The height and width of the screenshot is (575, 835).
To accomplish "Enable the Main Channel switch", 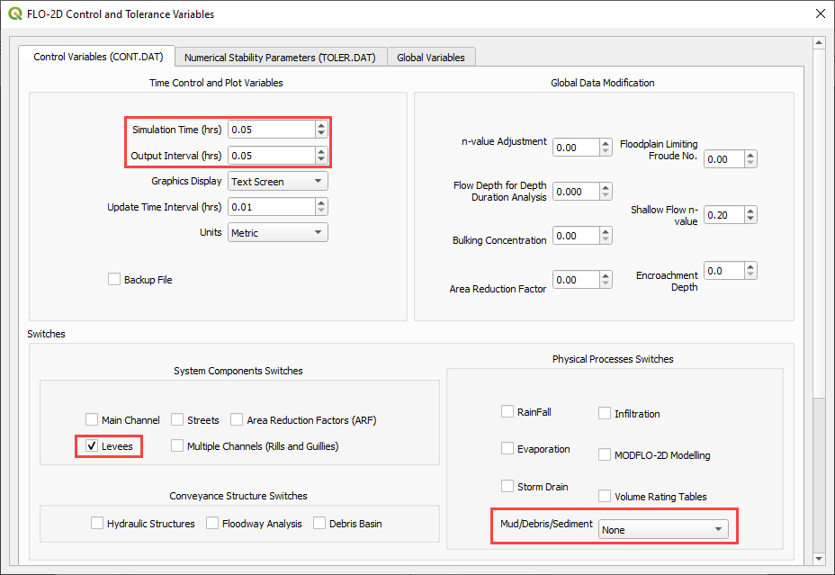I will (92, 419).
